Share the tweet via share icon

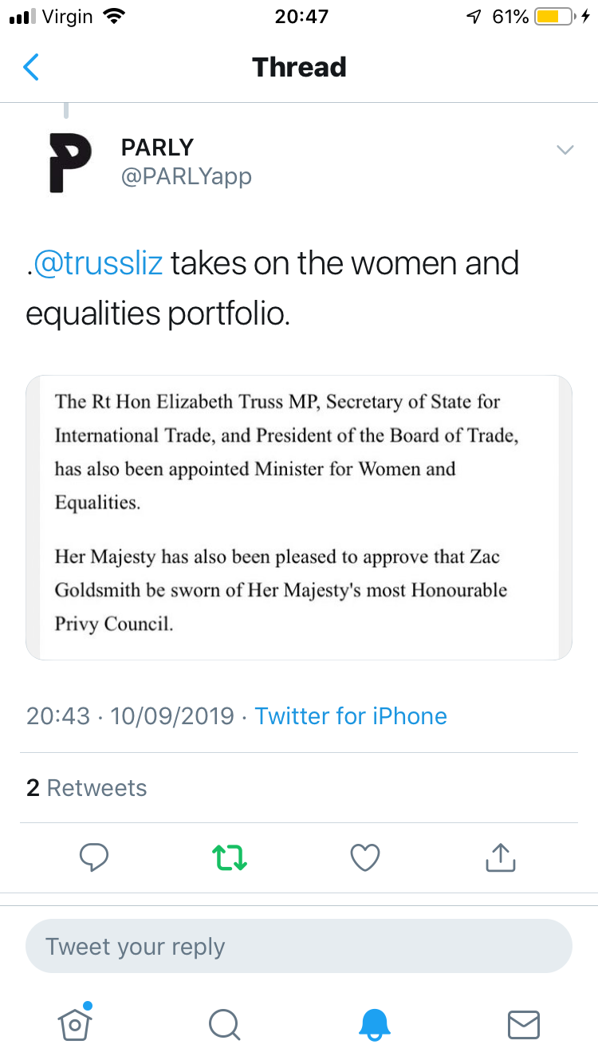point(501,857)
